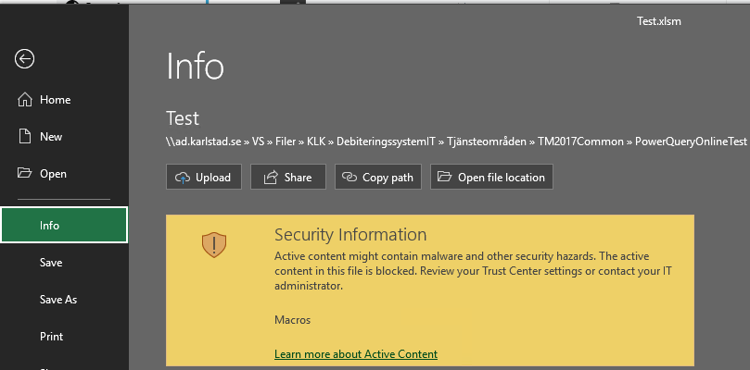
Task: Open the Learn more about Active Content link
Action: click(356, 354)
